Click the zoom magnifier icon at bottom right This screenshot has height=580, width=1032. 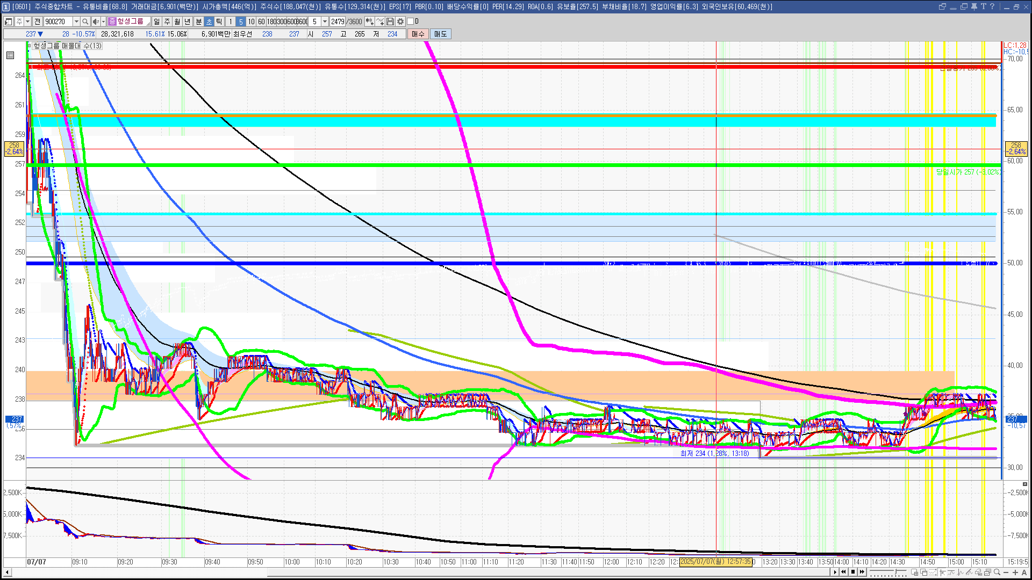(x=997, y=572)
